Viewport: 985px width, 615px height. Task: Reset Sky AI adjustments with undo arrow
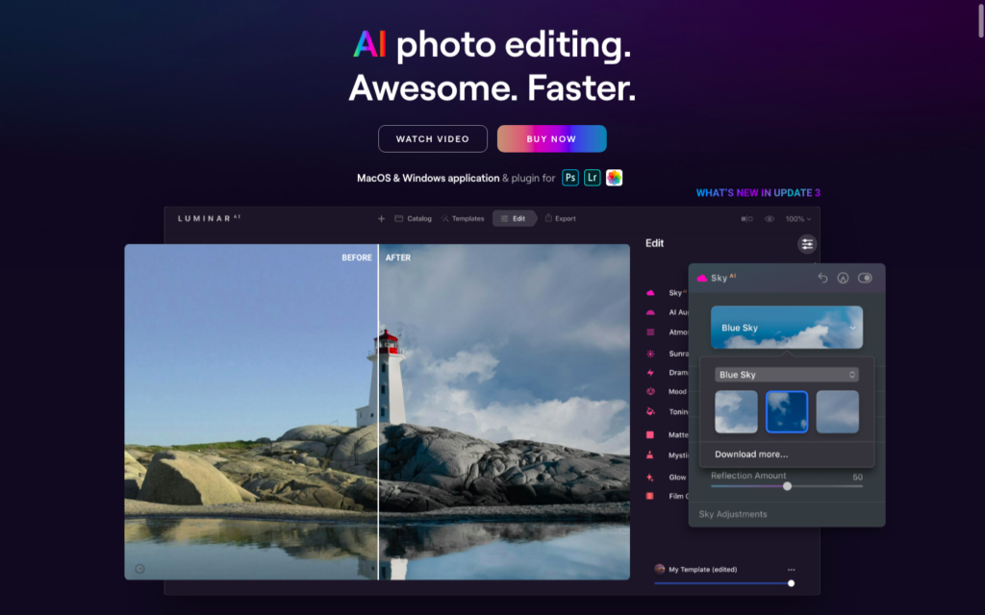[822, 278]
